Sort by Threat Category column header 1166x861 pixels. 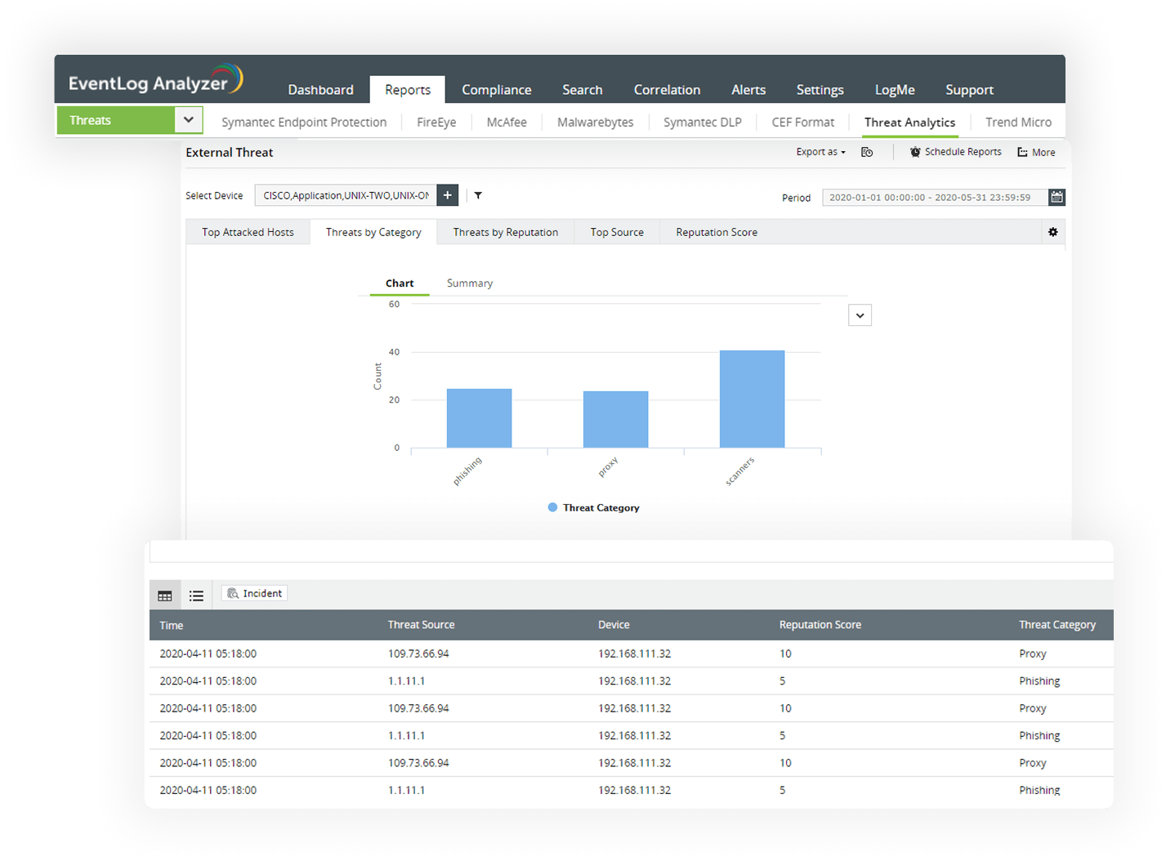(1057, 625)
